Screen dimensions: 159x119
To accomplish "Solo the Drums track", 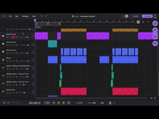I will tap(10, 61).
